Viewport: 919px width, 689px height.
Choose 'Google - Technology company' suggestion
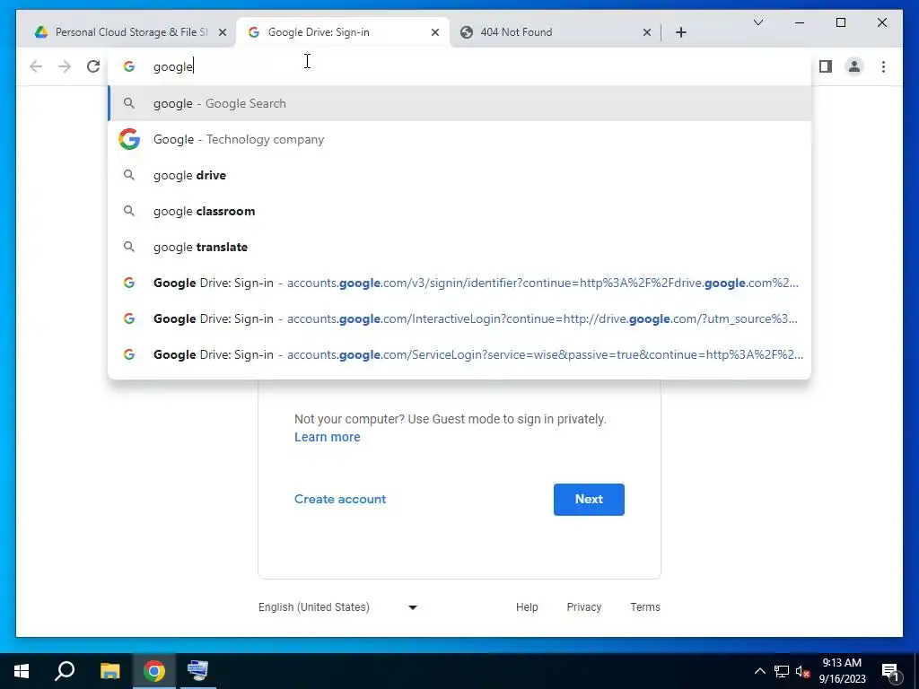(460, 139)
